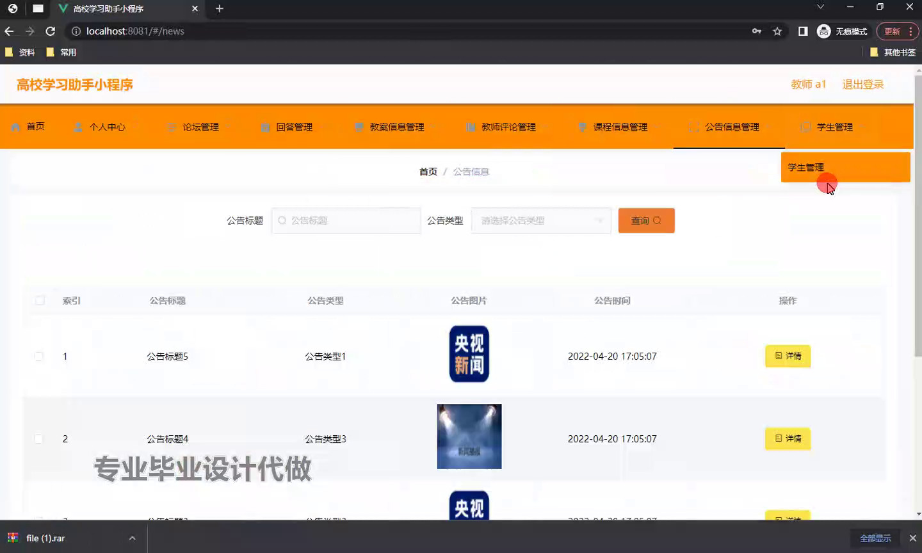Click the 高校学习助手小程序 site title
Viewport: 922px width, 553px height.
[75, 84]
